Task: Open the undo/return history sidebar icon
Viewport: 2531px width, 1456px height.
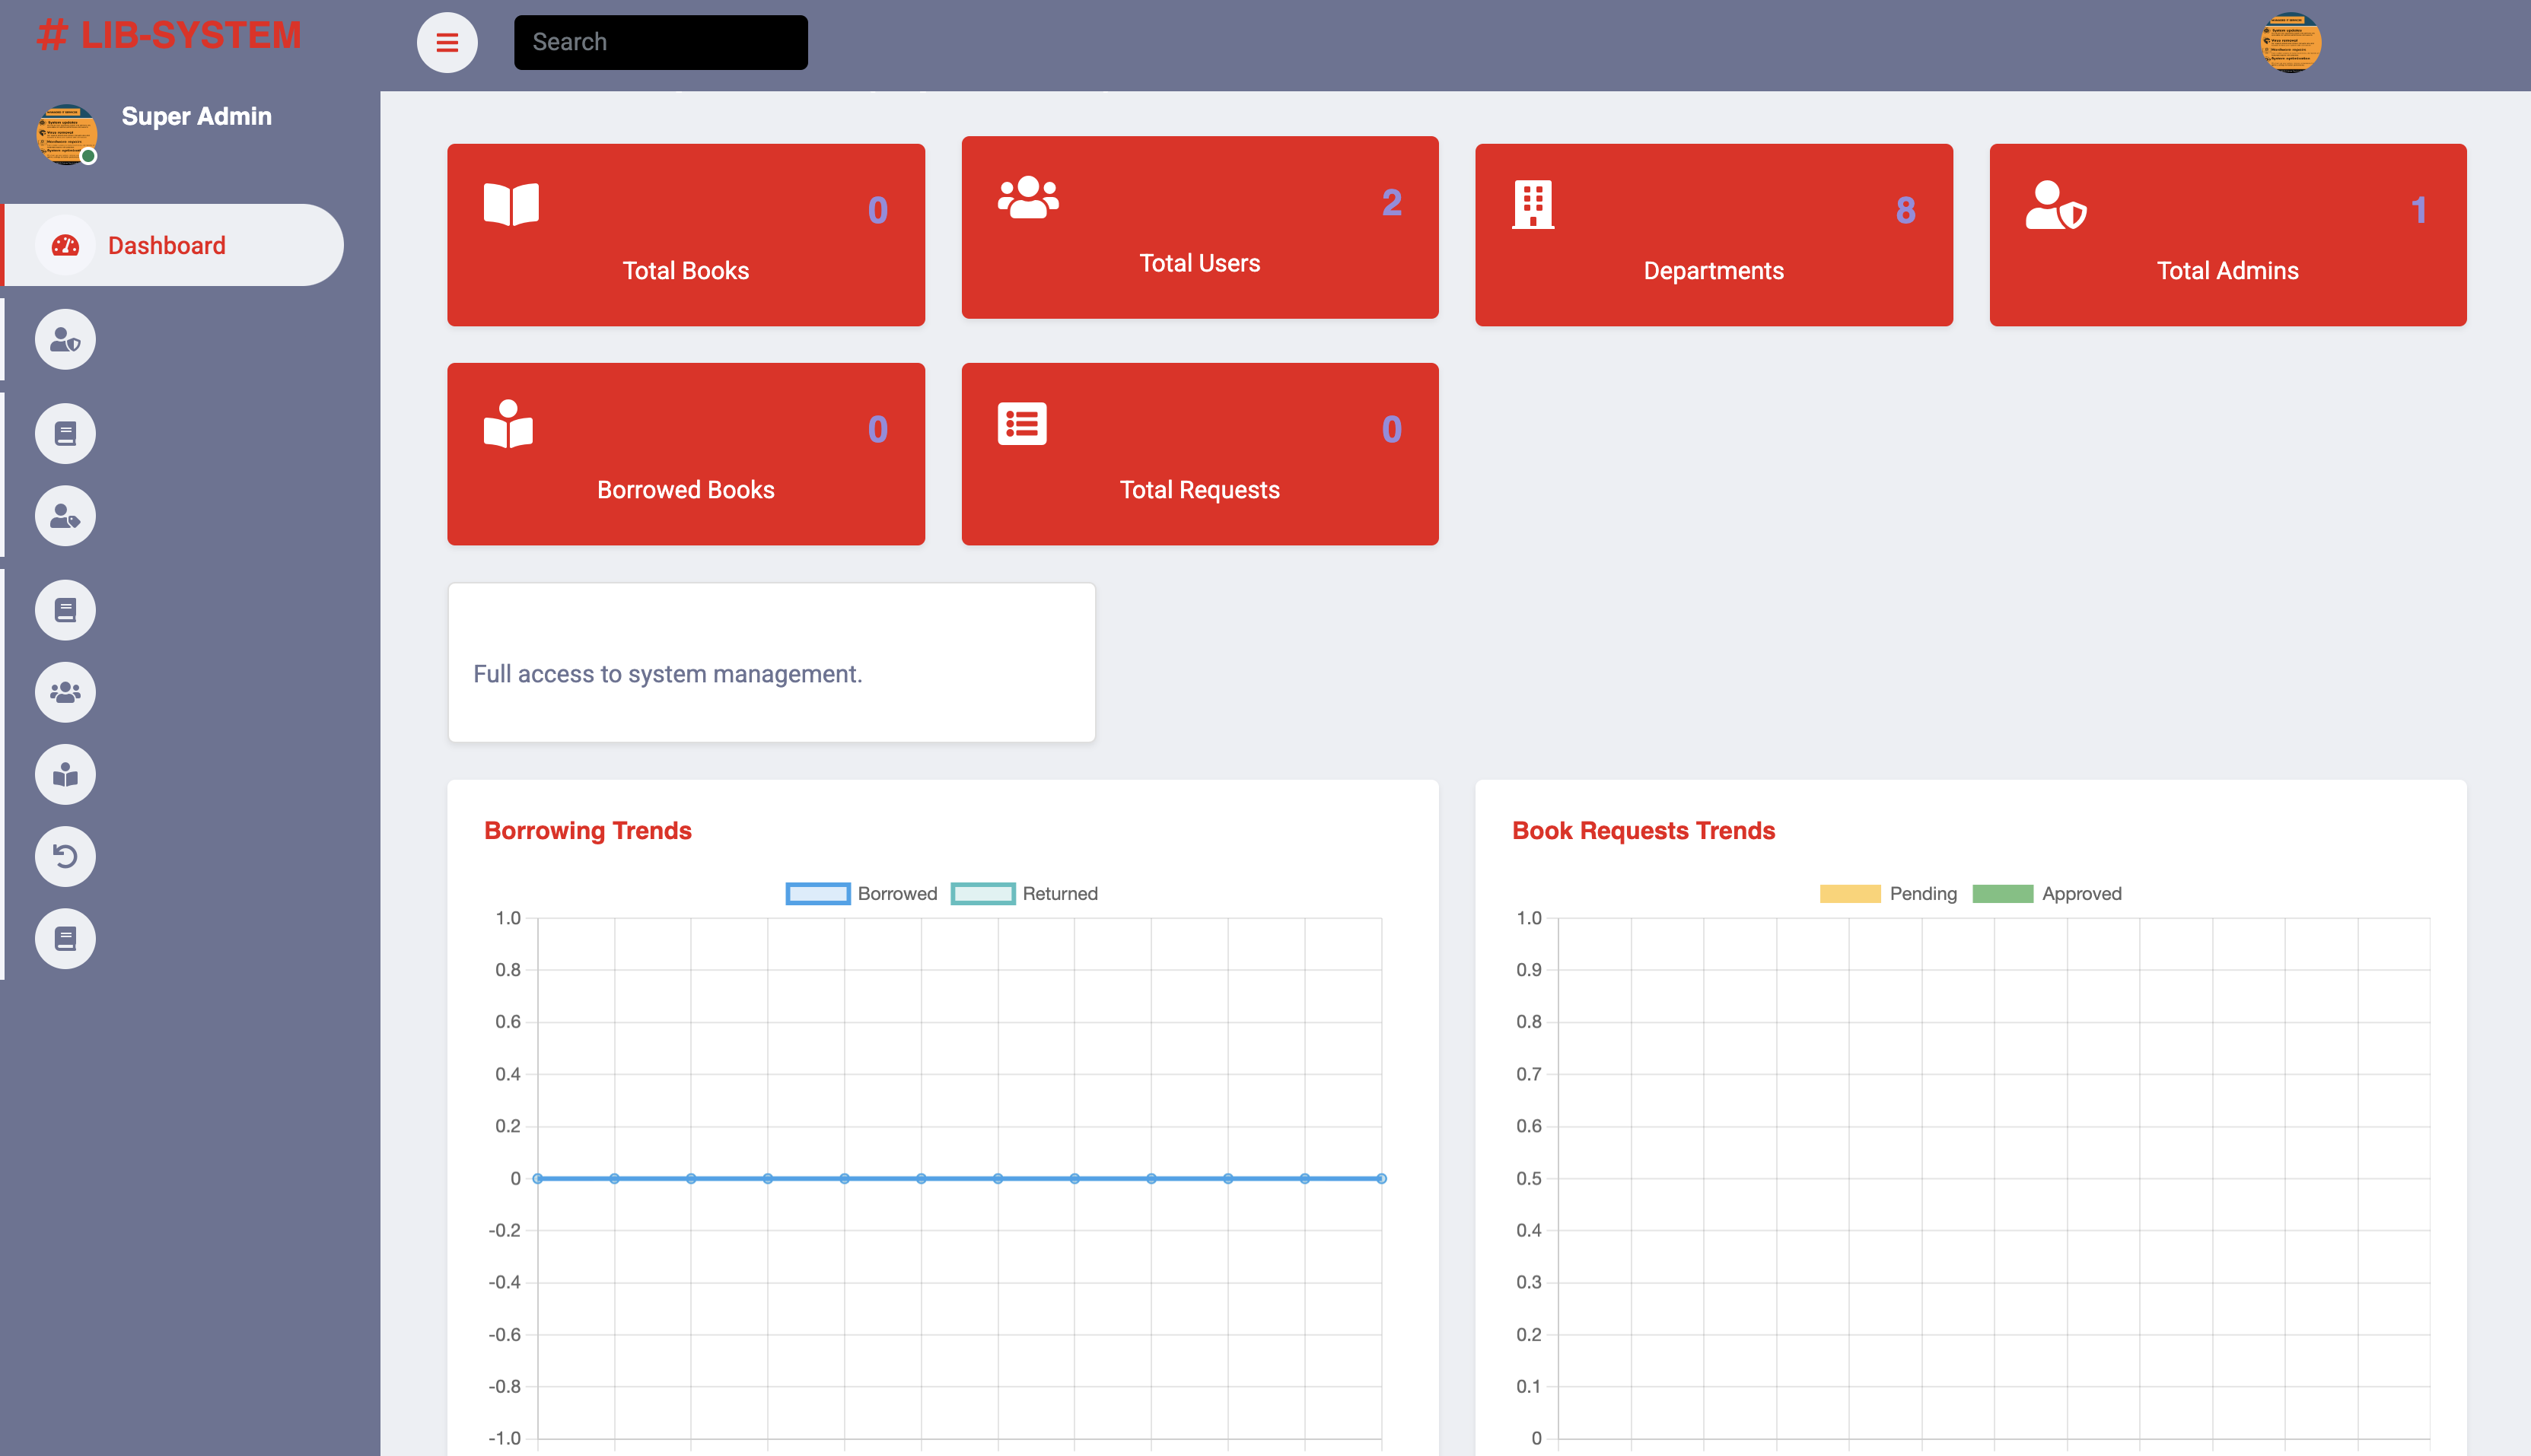Action: coord(65,857)
